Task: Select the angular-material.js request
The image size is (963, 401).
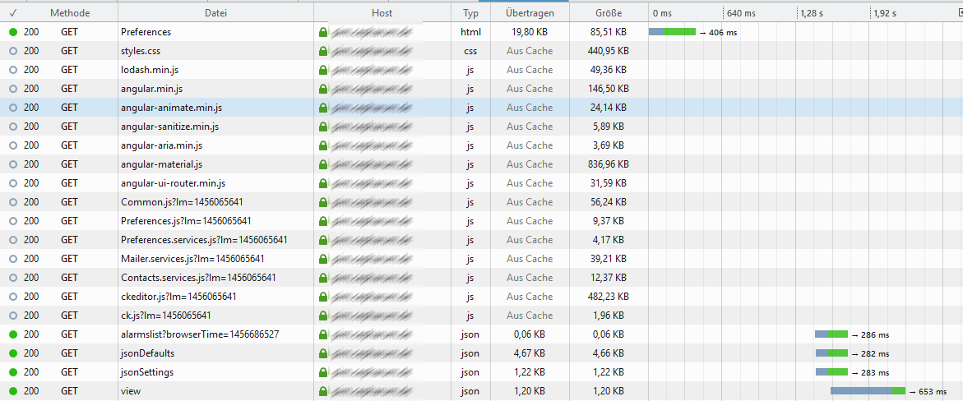Action: click(161, 164)
